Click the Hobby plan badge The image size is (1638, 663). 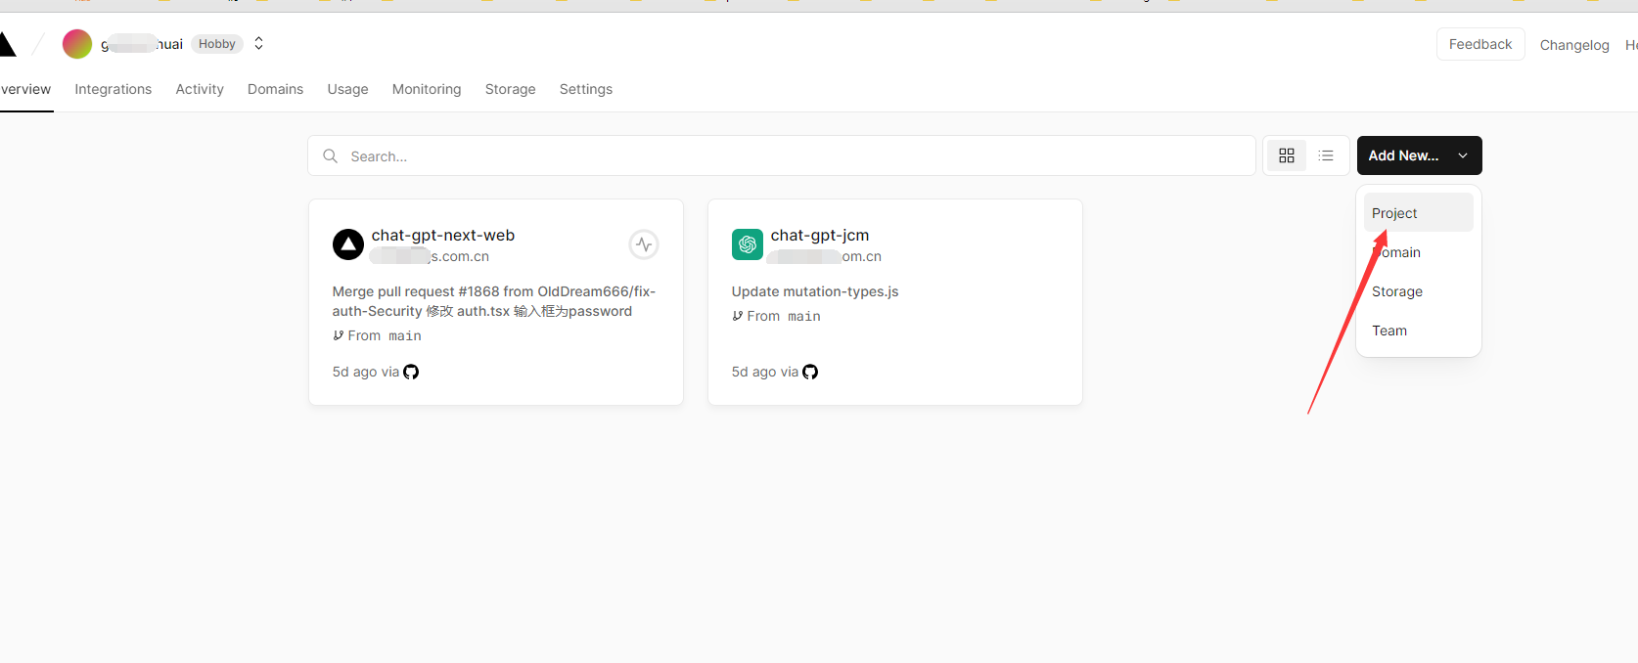pyautogui.click(x=217, y=44)
